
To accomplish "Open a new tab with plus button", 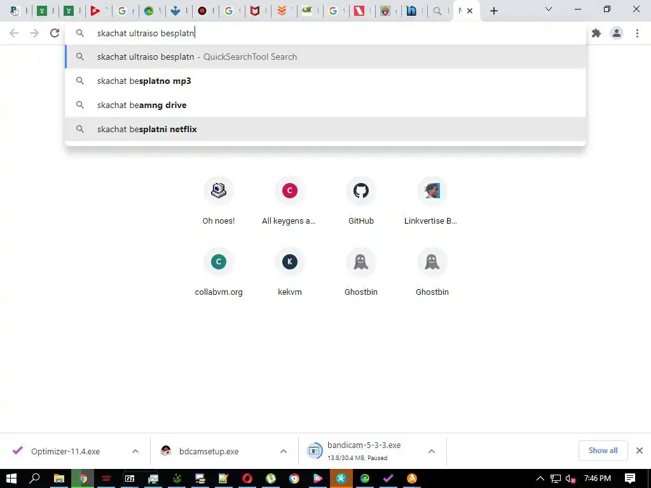I will (493, 11).
